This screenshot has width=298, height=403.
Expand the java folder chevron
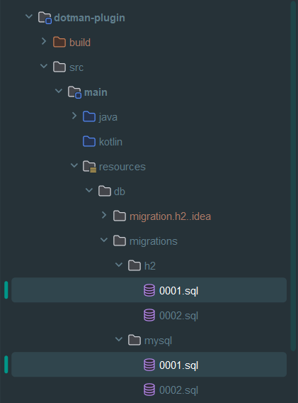(74, 116)
